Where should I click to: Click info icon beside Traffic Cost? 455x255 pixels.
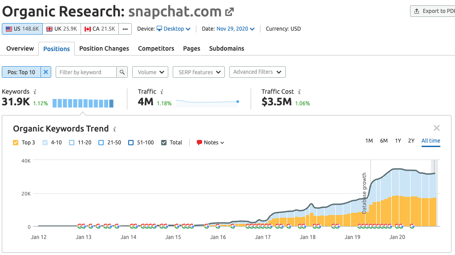tap(299, 92)
